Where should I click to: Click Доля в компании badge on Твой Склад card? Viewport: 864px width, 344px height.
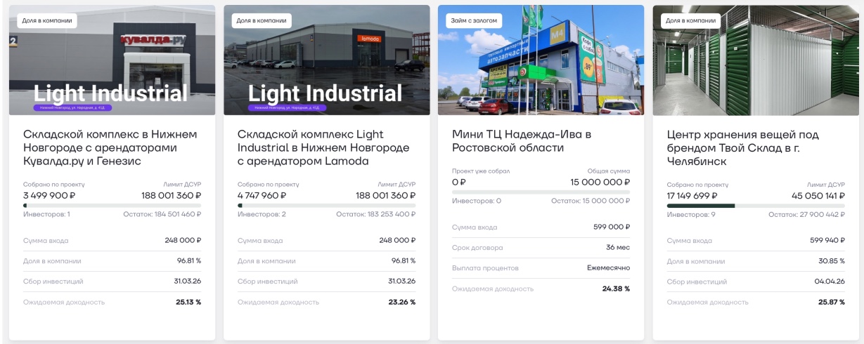tap(690, 20)
